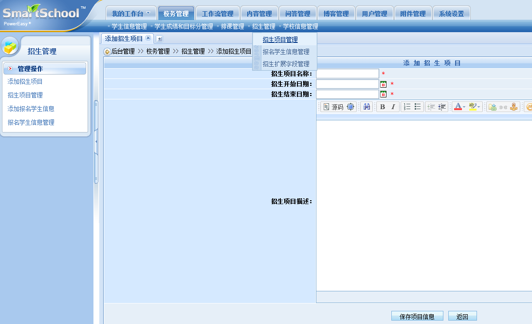The height and width of the screenshot is (324, 532).
Task: Open the highlight color dropdown arrow
Action: 479,107
